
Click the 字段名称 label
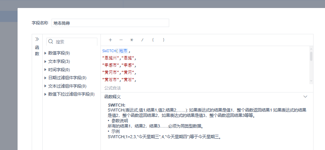[x=40, y=23]
